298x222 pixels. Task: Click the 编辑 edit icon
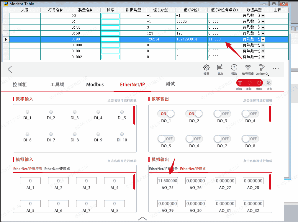[x=259, y=83]
